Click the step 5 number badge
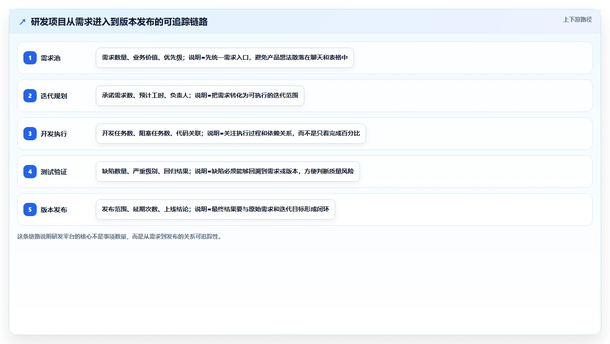610x344 pixels. 30,209
